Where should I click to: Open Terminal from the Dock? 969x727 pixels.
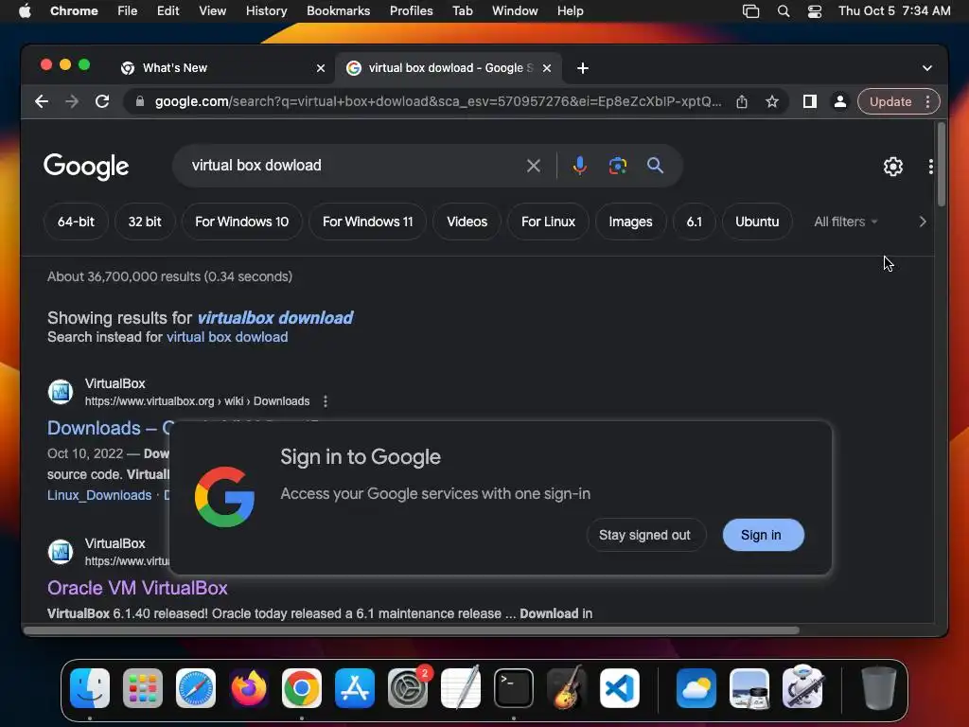tap(514, 688)
